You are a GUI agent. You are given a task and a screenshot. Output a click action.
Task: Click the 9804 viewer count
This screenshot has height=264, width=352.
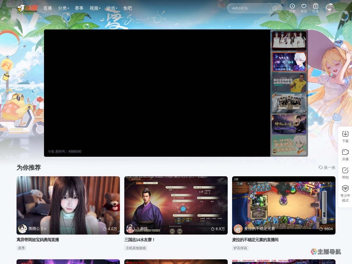pos(326,229)
